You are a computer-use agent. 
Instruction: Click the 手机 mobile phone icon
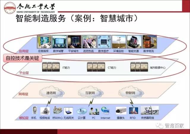point(35,111)
